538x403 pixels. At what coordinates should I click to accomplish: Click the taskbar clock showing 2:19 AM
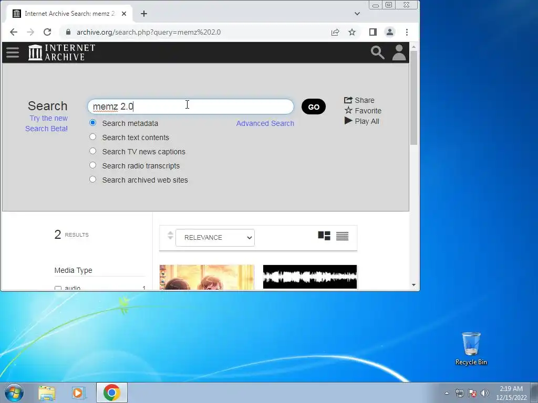click(x=511, y=393)
